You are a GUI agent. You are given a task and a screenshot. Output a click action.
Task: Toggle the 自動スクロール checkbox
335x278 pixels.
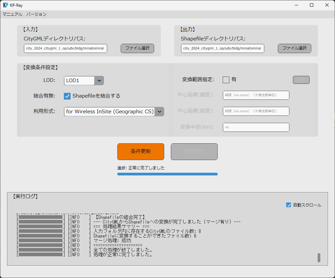point(289,205)
